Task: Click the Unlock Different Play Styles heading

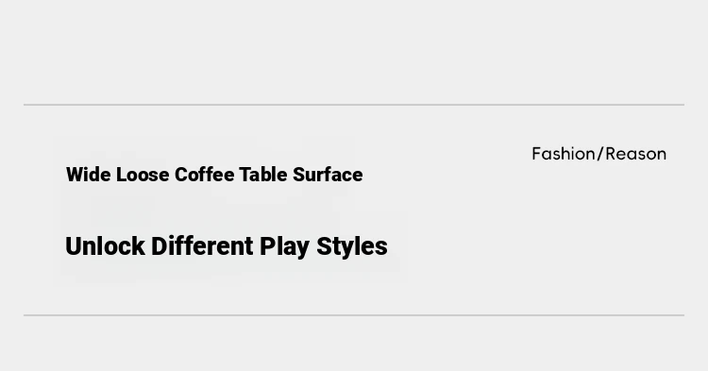Action: click(227, 246)
